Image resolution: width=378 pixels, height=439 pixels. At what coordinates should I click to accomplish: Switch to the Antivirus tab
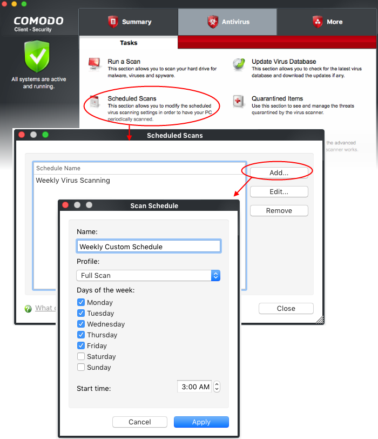pos(227,22)
